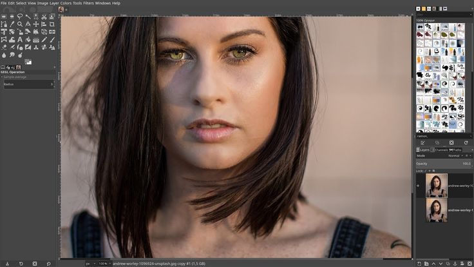Select the Paintbrush tool
Viewport: 474px width, 267px height.
[x=52, y=39]
